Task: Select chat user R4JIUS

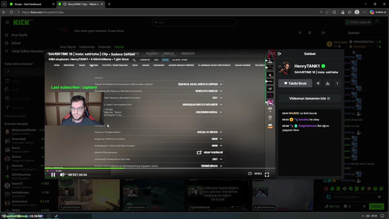Action: tap(294, 113)
